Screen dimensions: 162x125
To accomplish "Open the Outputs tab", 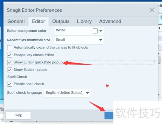I will pyautogui.click(x=61, y=21).
